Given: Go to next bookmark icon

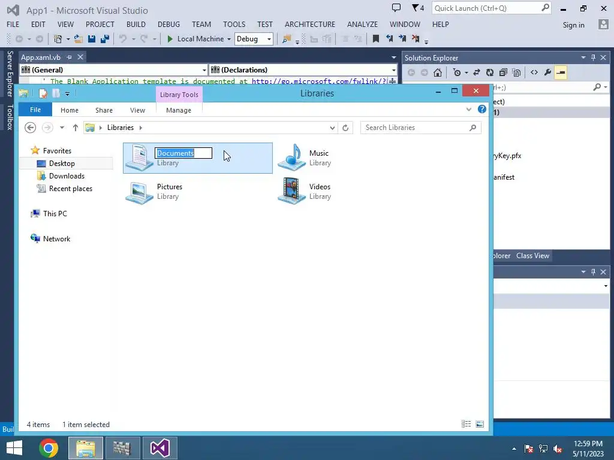Looking at the screenshot, I should click(402, 39).
